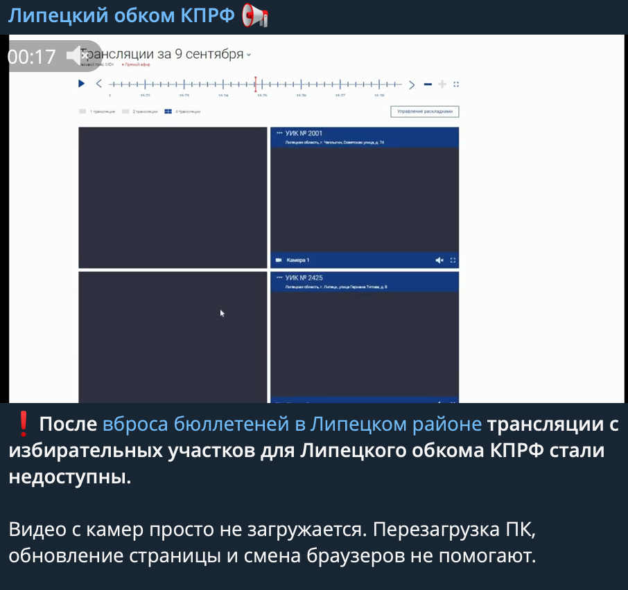Jump timeline to 15:27 tick
Viewport: 628px width, 590px height.
(x=340, y=84)
